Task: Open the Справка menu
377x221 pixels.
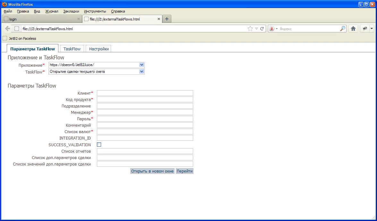Action: (118, 11)
